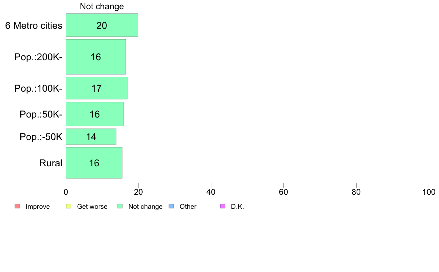Click the 6 Metro cities axis label
439x272 pixels.
coord(34,25)
